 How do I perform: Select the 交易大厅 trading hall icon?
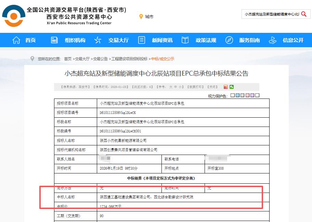(97, 40)
